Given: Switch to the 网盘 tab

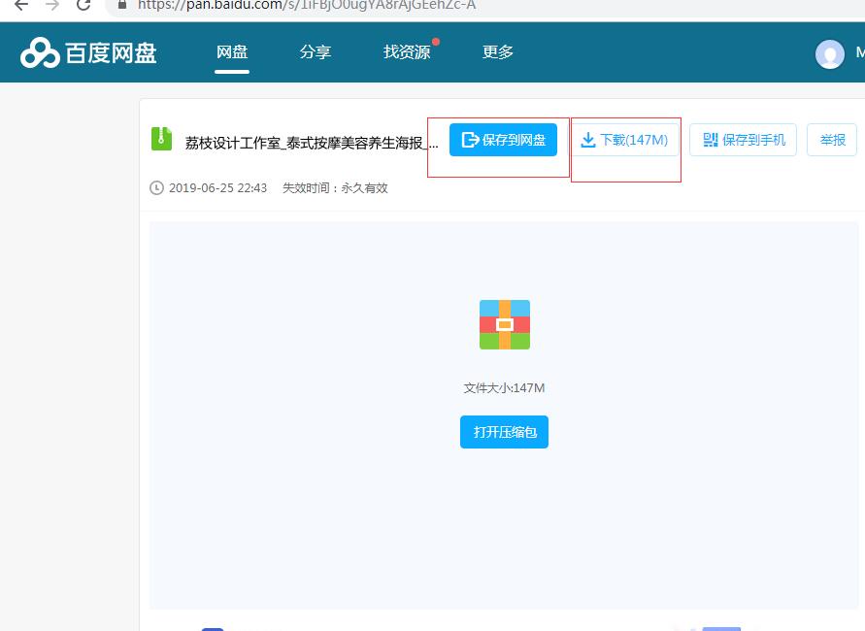Looking at the screenshot, I should (232, 52).
